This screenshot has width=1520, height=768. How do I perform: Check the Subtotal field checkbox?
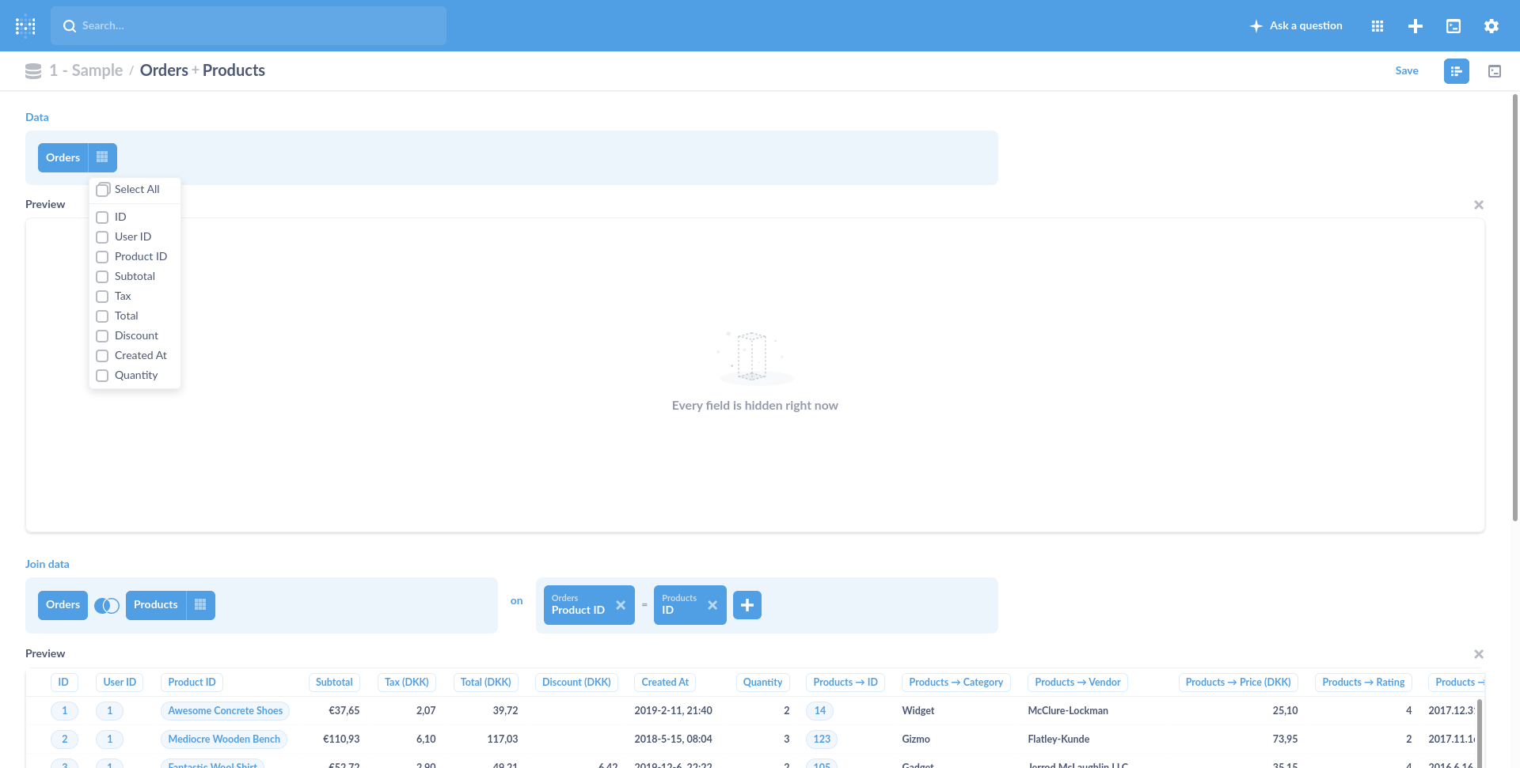coord(101,276)
